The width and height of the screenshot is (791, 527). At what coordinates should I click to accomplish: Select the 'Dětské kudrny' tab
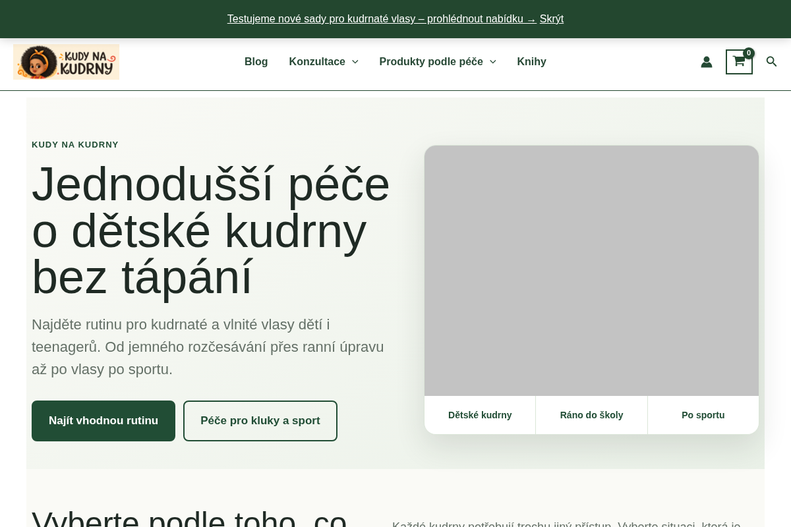tap(480, 415)
